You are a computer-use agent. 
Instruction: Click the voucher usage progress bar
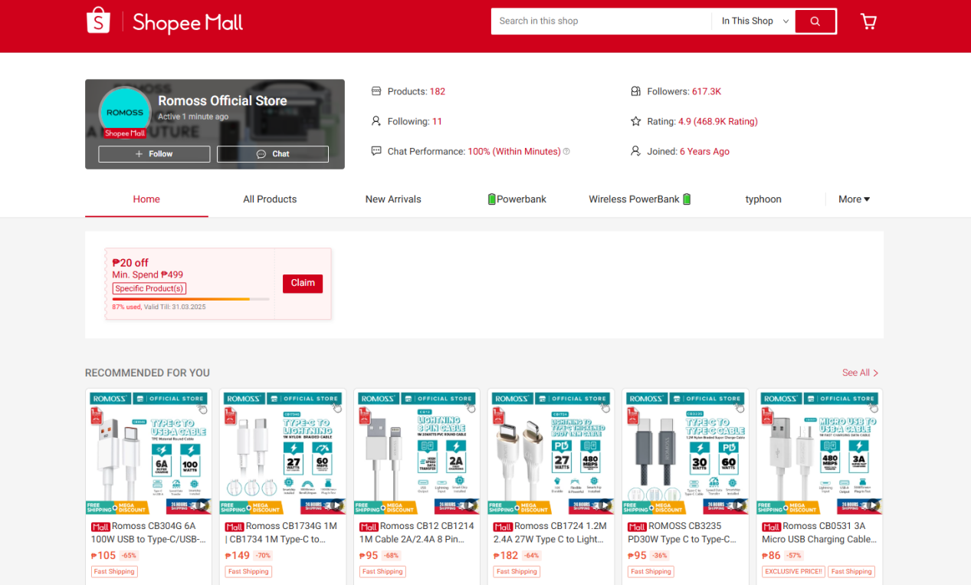pos(190,299)
